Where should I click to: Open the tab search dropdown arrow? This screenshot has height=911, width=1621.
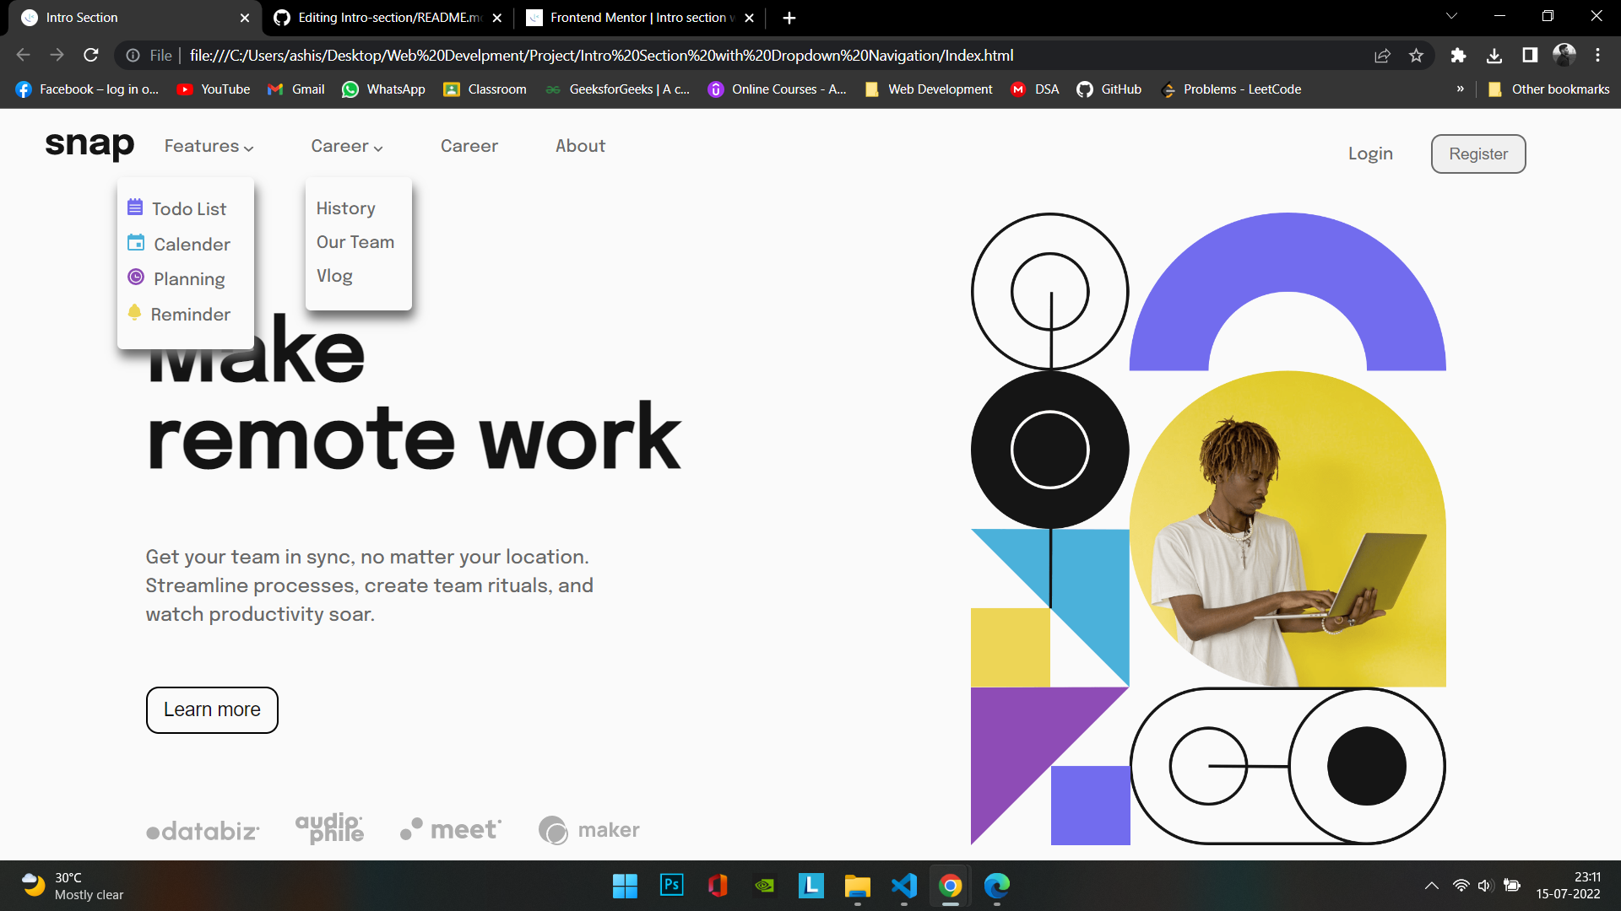(1451, 16)
